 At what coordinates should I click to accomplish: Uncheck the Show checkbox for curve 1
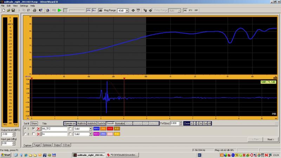34,129
